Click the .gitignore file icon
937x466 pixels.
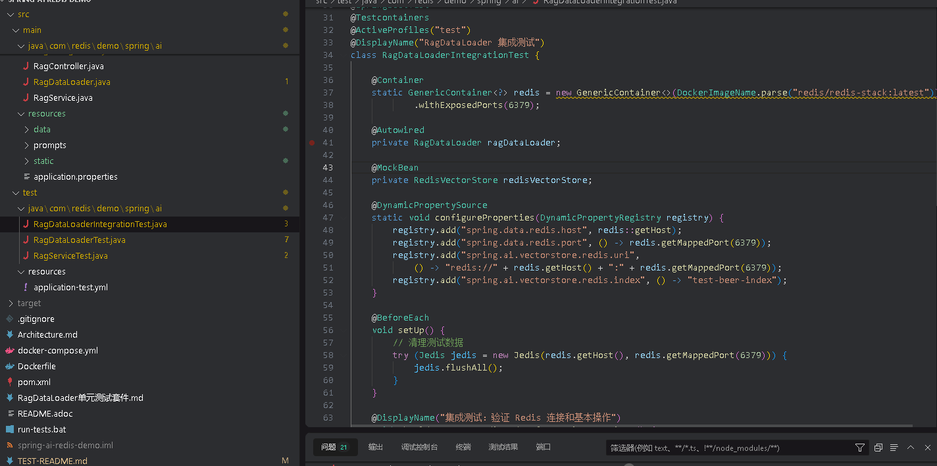coord(10,319)
